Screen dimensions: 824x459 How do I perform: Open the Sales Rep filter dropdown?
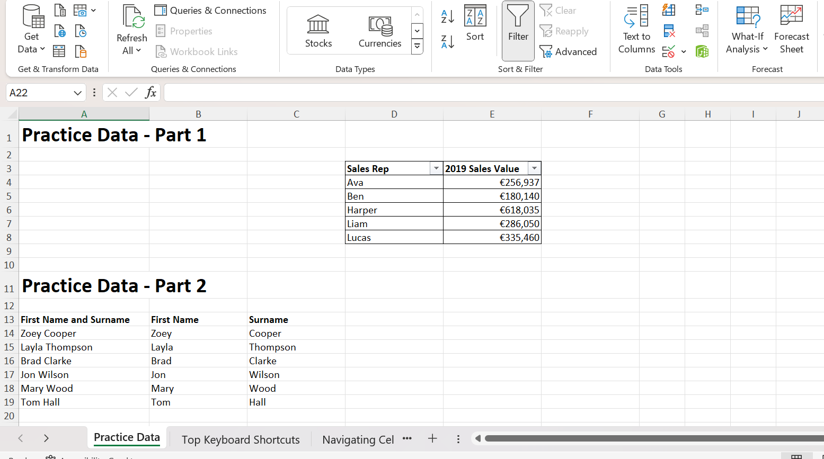(x=436, y=168)
